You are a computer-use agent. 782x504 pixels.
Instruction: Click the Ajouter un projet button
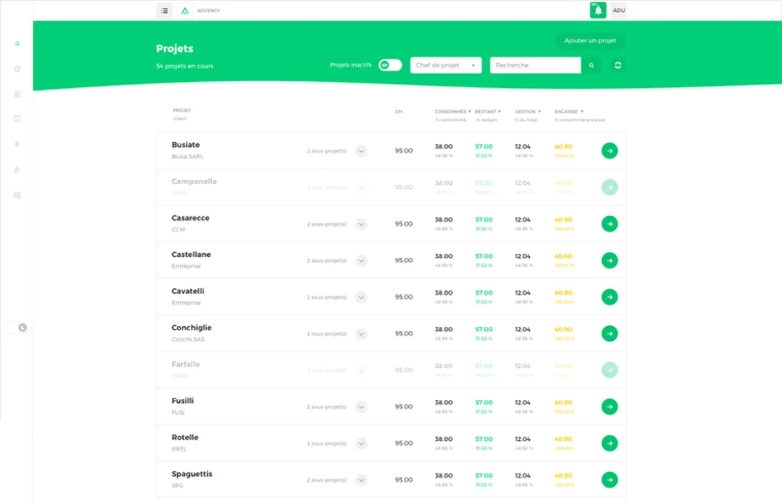click(590, 40)
